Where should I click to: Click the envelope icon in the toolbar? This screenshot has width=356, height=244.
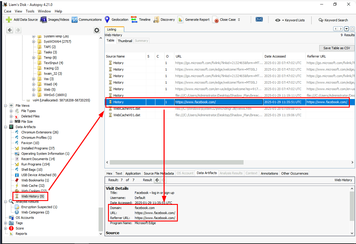click(259, 20)
